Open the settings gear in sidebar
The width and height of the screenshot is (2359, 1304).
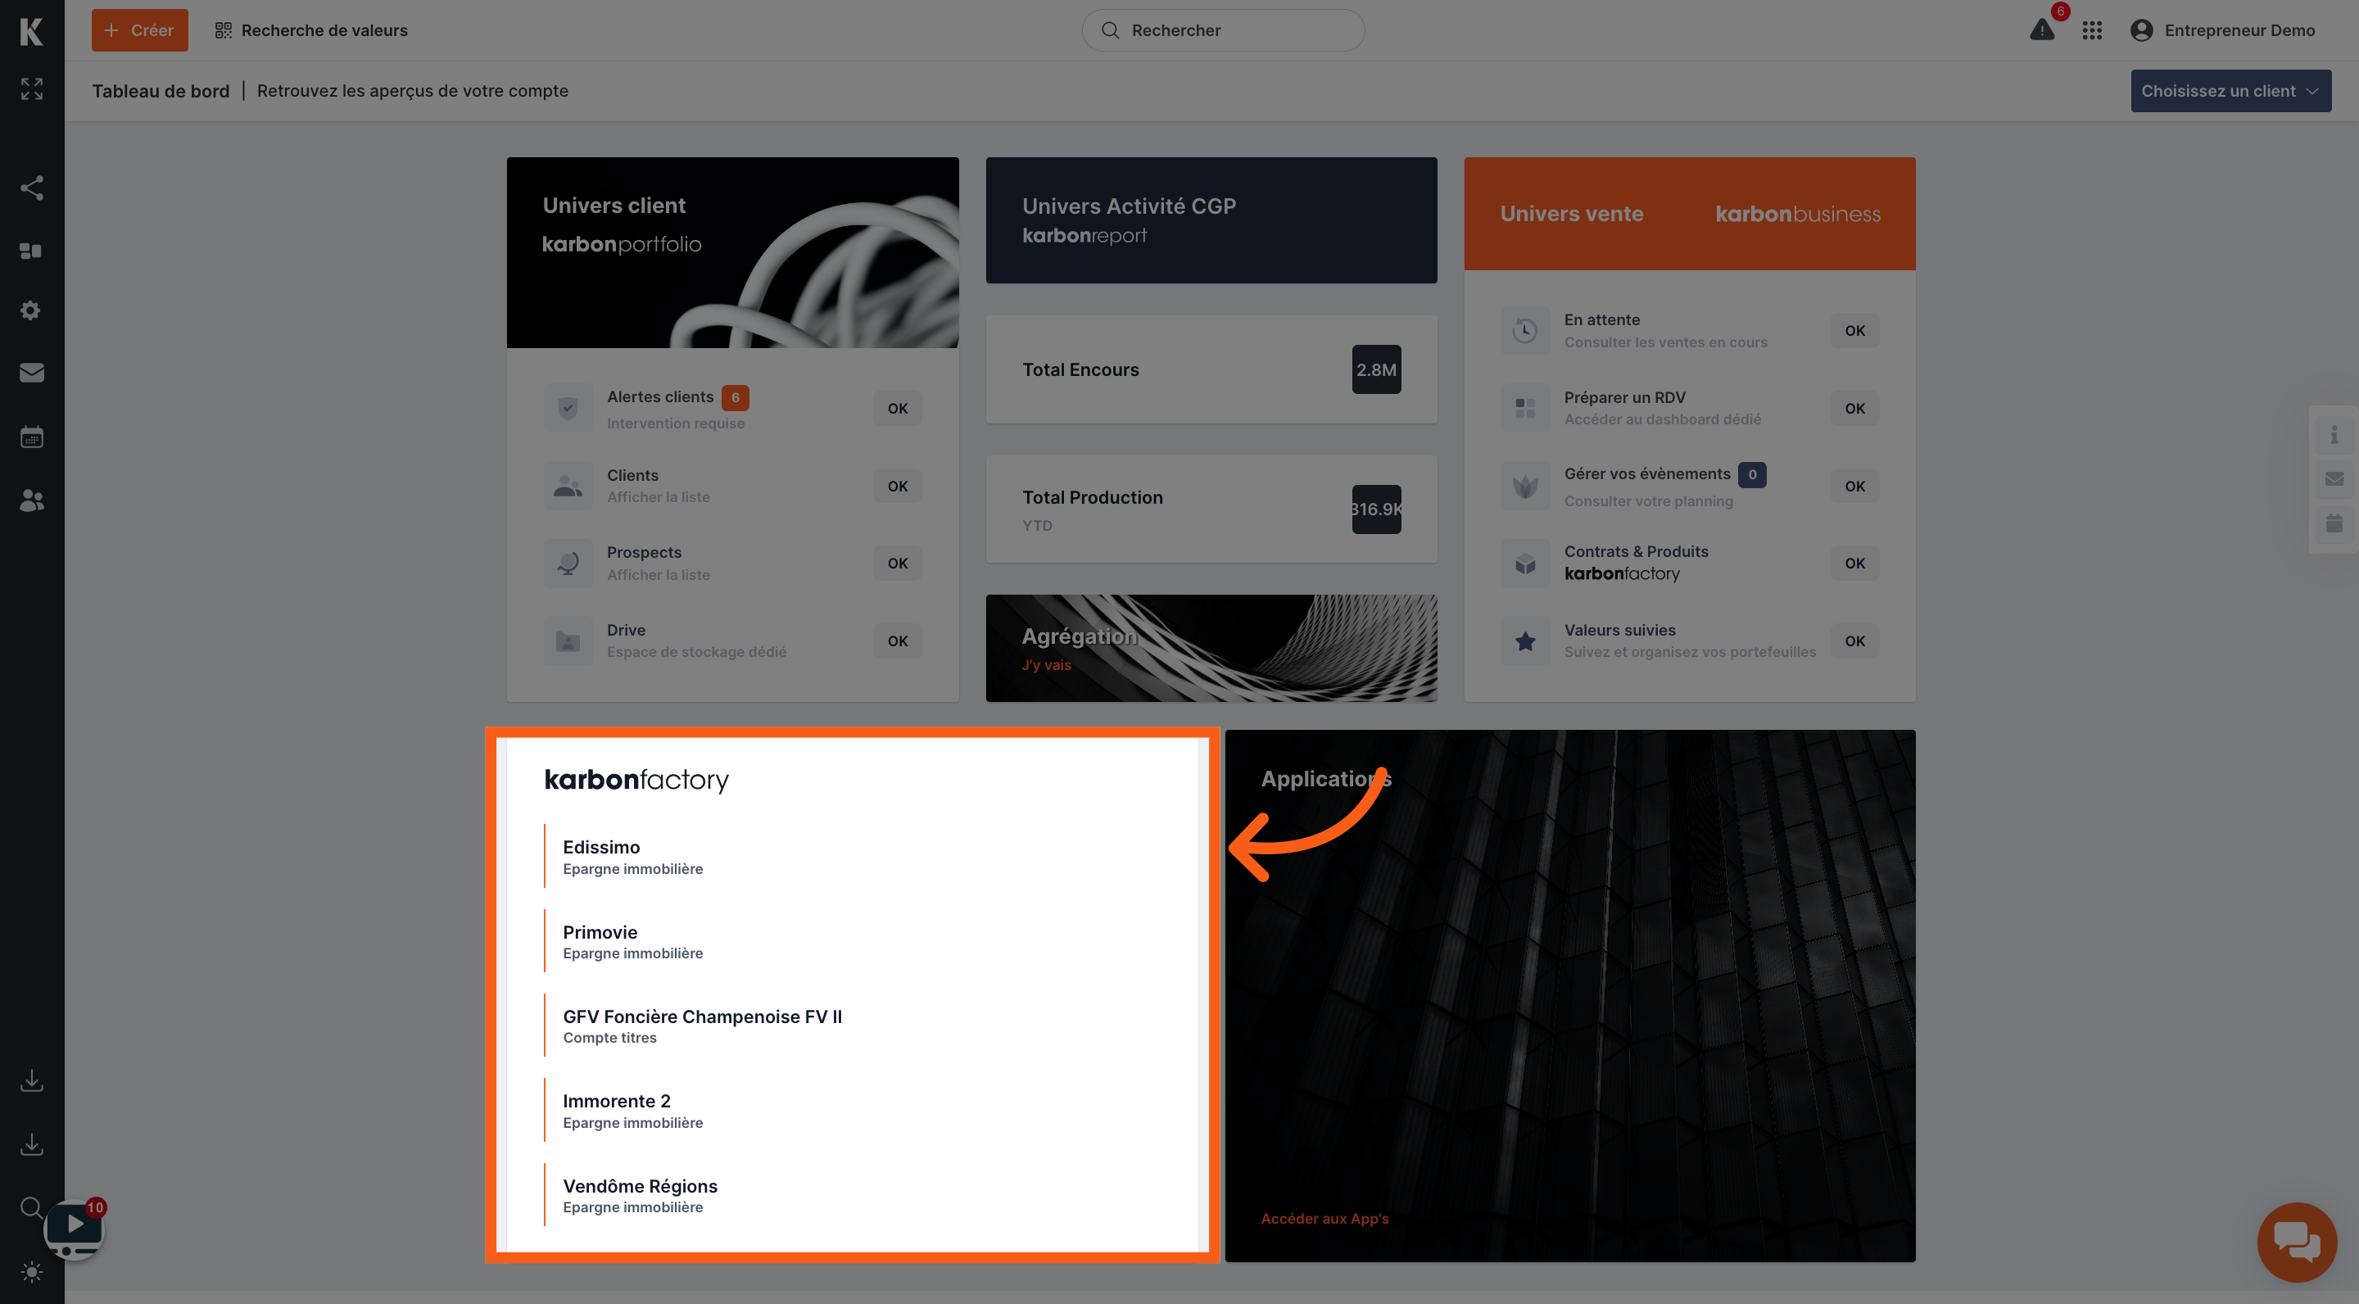(x=31, y=310)
